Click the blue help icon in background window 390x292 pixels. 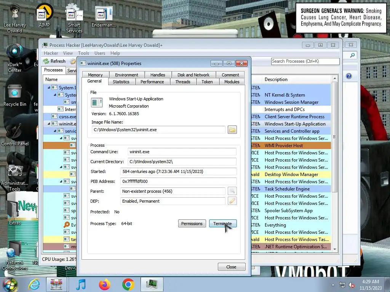pyautogui.click(x=349, y=76)
